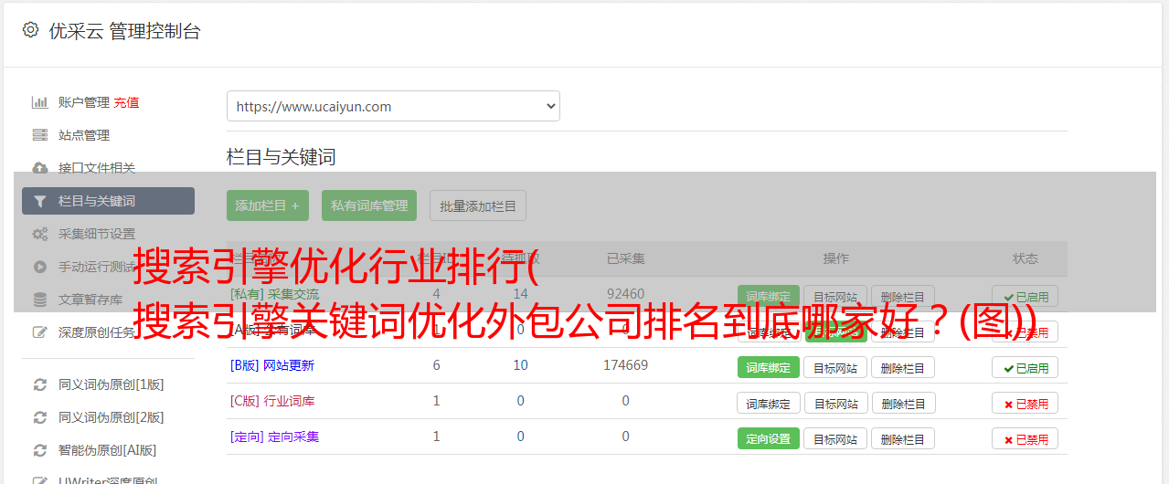Image resolution: width=1169 pixels, height=484 pixels.
Task: Click the refresh icon for 智能伪原创[AI版]
Action: 40,450
